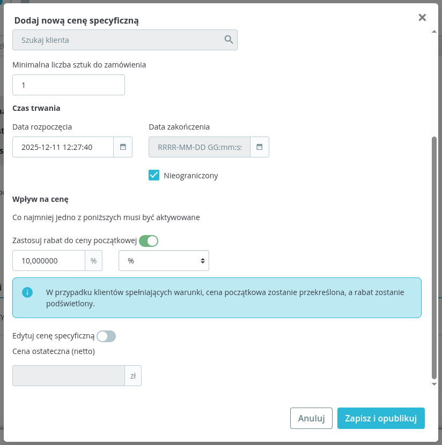Viewport: 442px width, 445px height.
Task: Click the minimum quantity input field
Action: [x=69, y=85]
